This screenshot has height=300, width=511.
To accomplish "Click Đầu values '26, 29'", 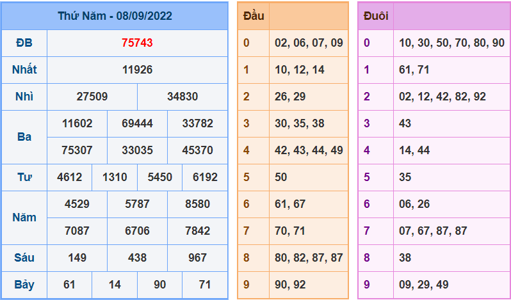I will [x=290, y=97].
